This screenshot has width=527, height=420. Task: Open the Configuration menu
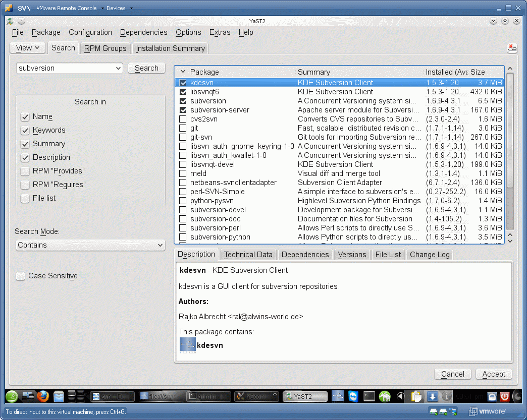(90, 33)
